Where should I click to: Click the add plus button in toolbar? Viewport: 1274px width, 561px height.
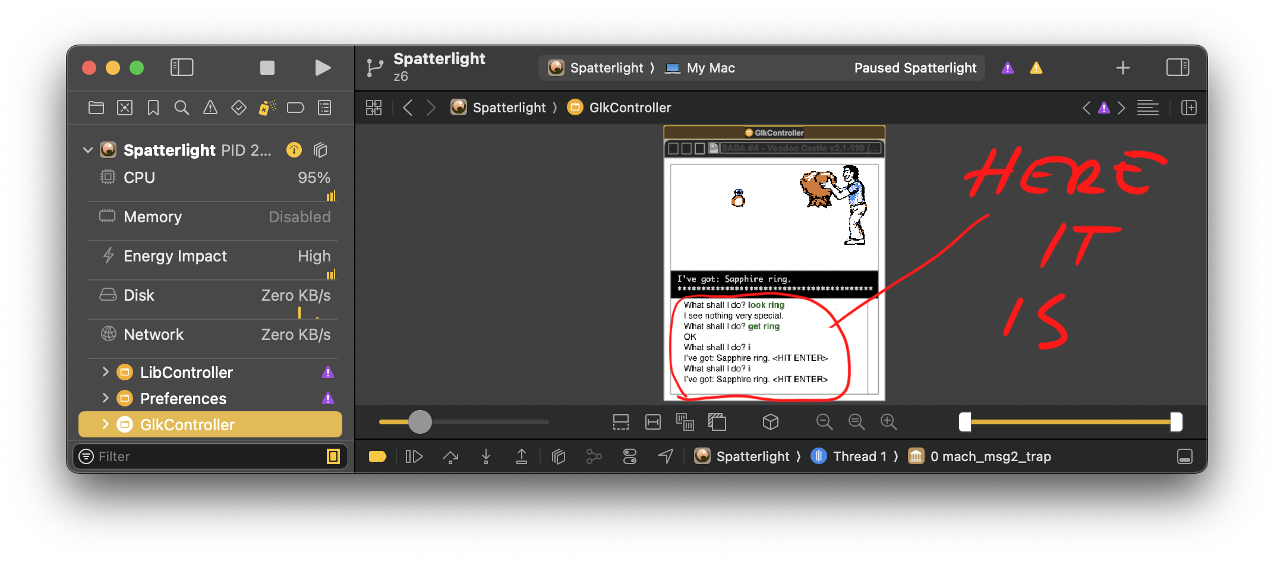1122,68
